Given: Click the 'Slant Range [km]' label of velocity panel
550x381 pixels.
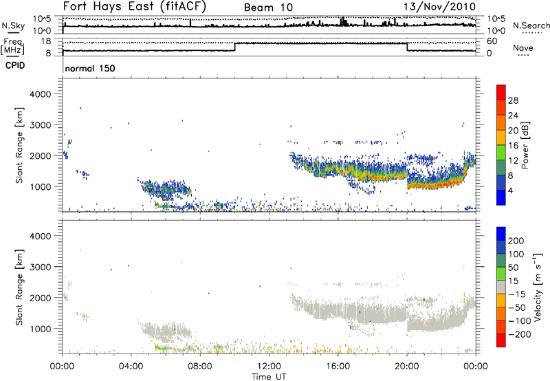Looking at the screenshot, I should [x=19, y=287].
